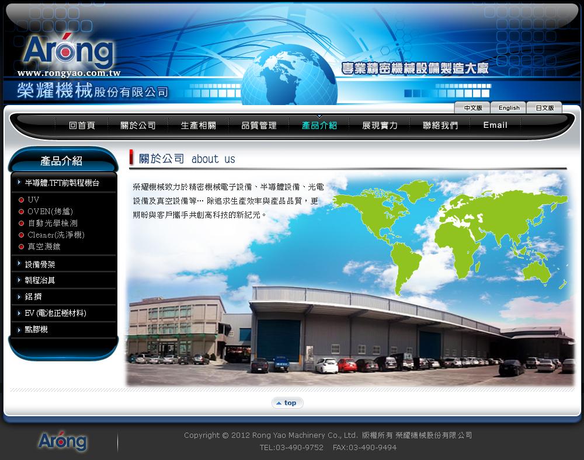This screenshot has height=460, width=584.
Task: Click the www.rongyao.com.tw address text
Action: (x=69, y=73)
